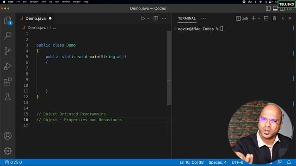This screenshot has height=166, width=296.
Task: Open notifications bell in status bar
Action: [289, 162]
